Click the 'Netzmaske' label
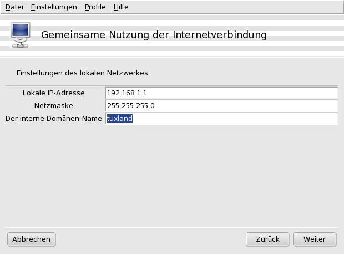The width and height of the screenshot is (344, 255). [53, 105]
